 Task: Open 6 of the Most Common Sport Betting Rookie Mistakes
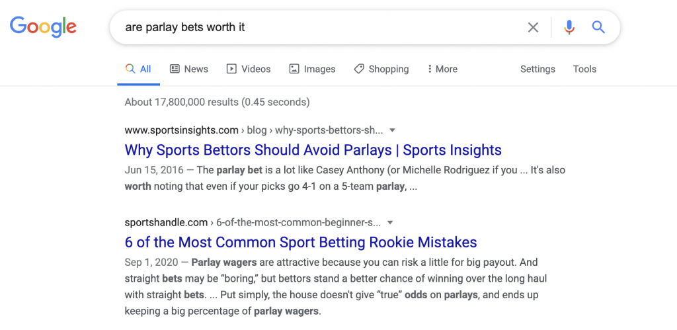(301, 242)
